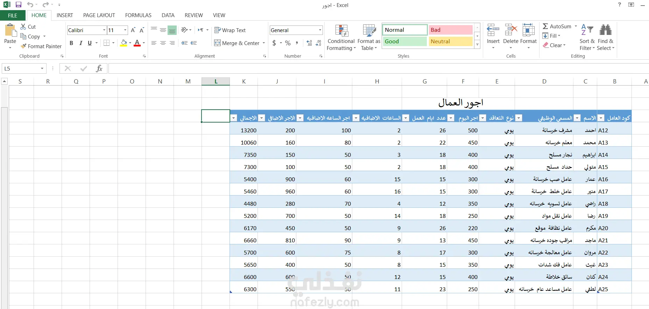Apply center horizontal alignment
The image size is (649, 309).
click(163, 43)
